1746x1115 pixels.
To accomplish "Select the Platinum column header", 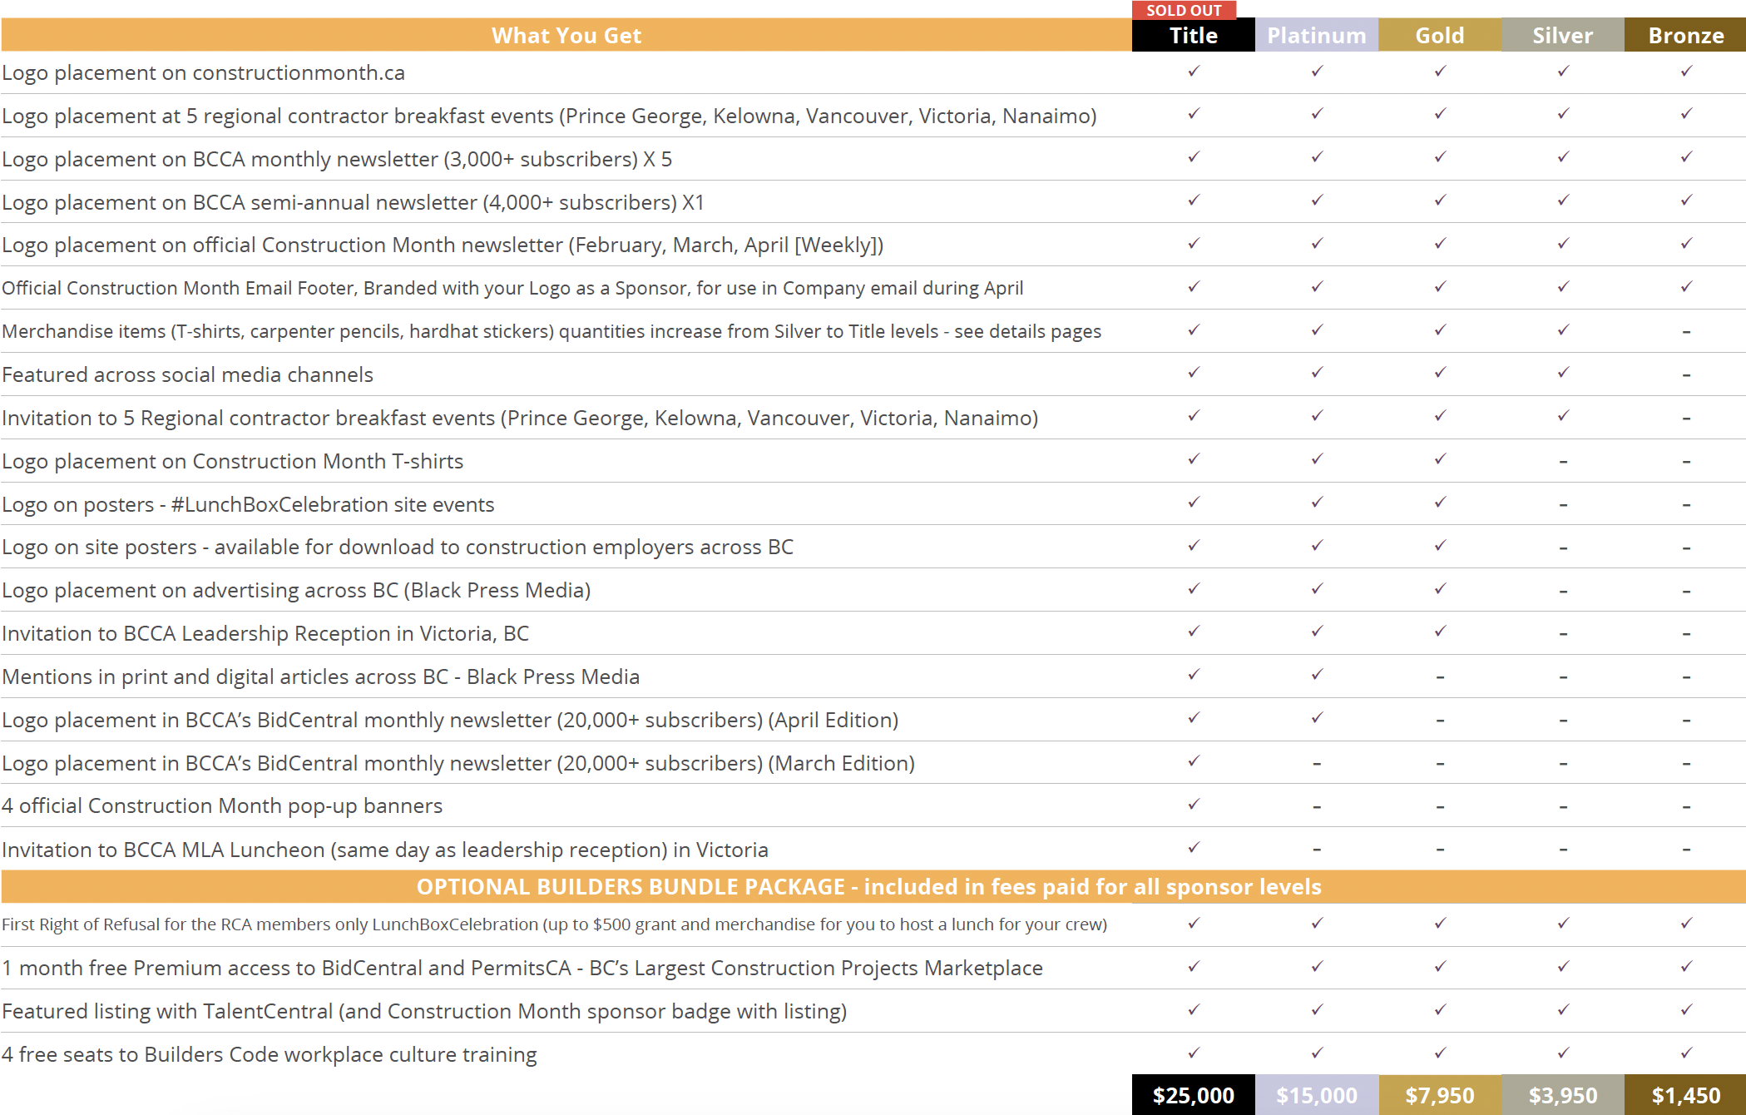I will (x=1316, y=35).
